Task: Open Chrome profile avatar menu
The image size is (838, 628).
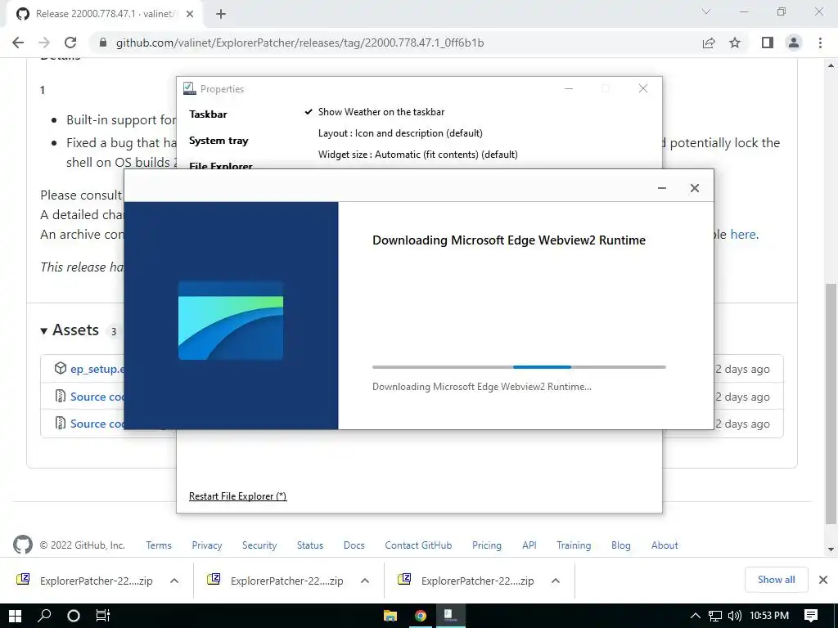Action: tap(794, 43)
